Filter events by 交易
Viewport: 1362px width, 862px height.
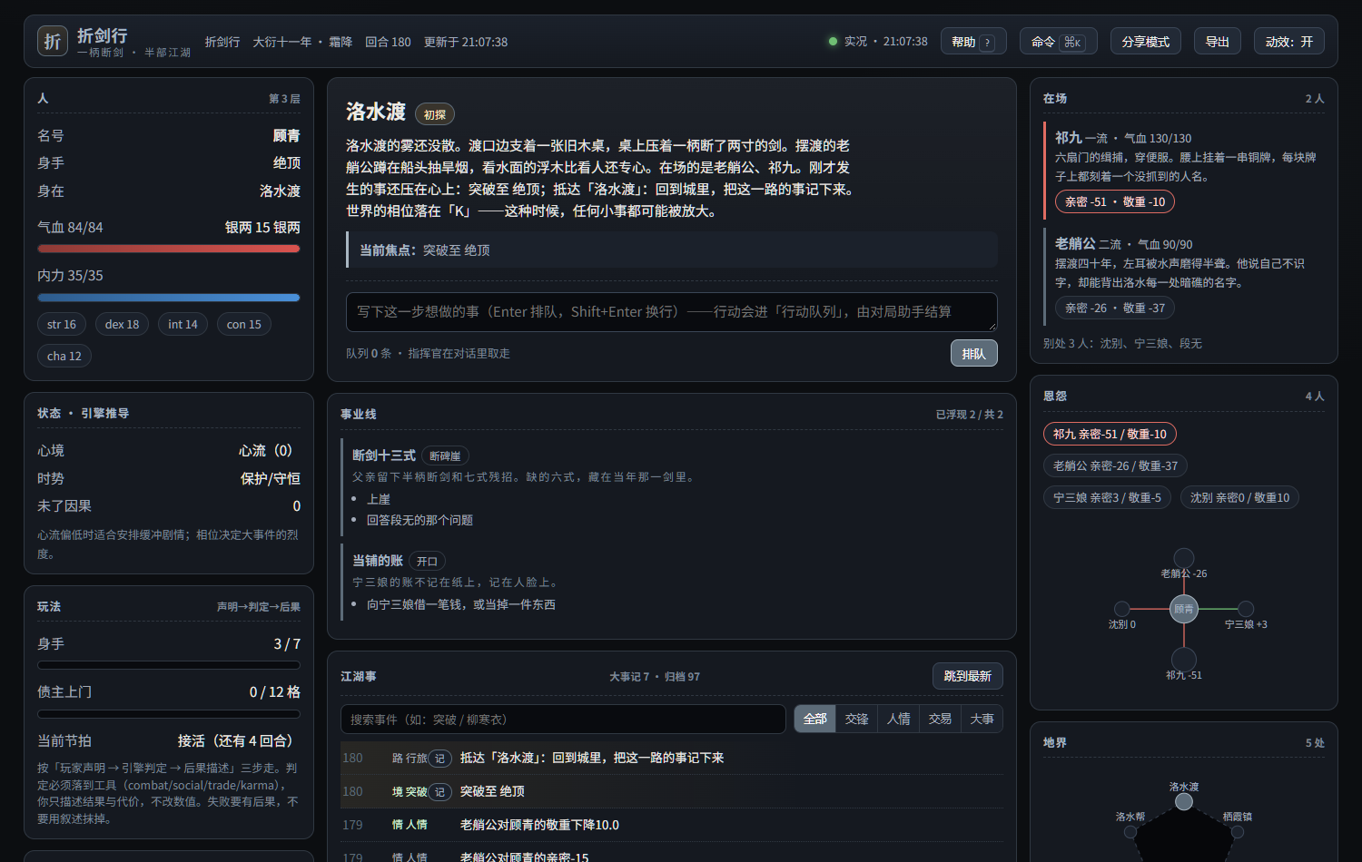(941, 719)
